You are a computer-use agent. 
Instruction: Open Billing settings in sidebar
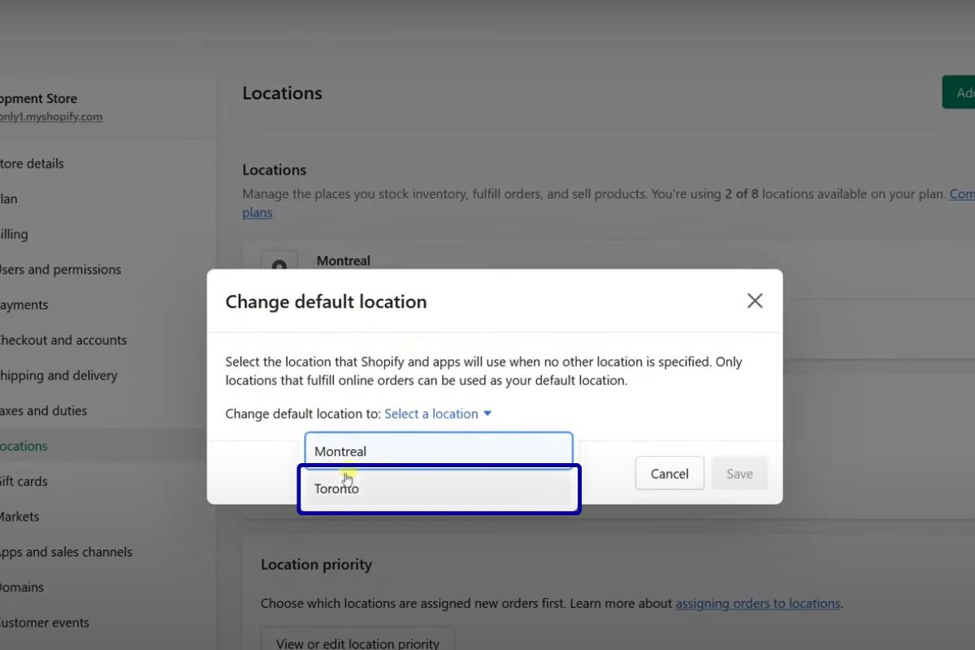point(14,235)
